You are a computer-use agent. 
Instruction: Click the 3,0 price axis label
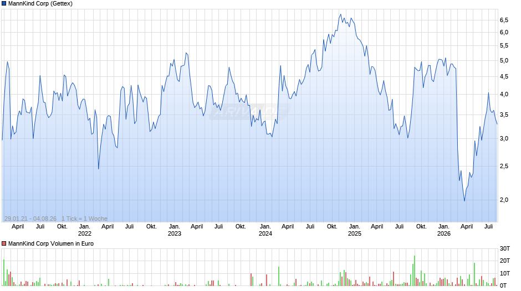click(x=504, y=138)
